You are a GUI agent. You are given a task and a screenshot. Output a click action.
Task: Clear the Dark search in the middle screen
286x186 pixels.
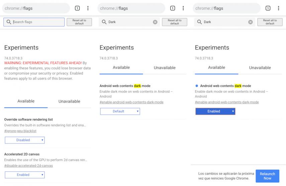[155, 22]
